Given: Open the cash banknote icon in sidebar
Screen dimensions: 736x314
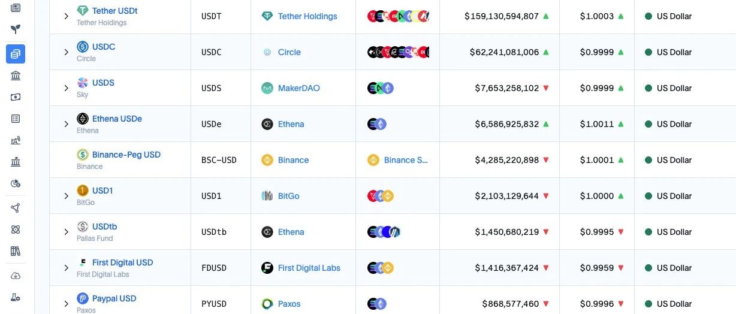Looking at the screenshot, I should tap(16, 97).
